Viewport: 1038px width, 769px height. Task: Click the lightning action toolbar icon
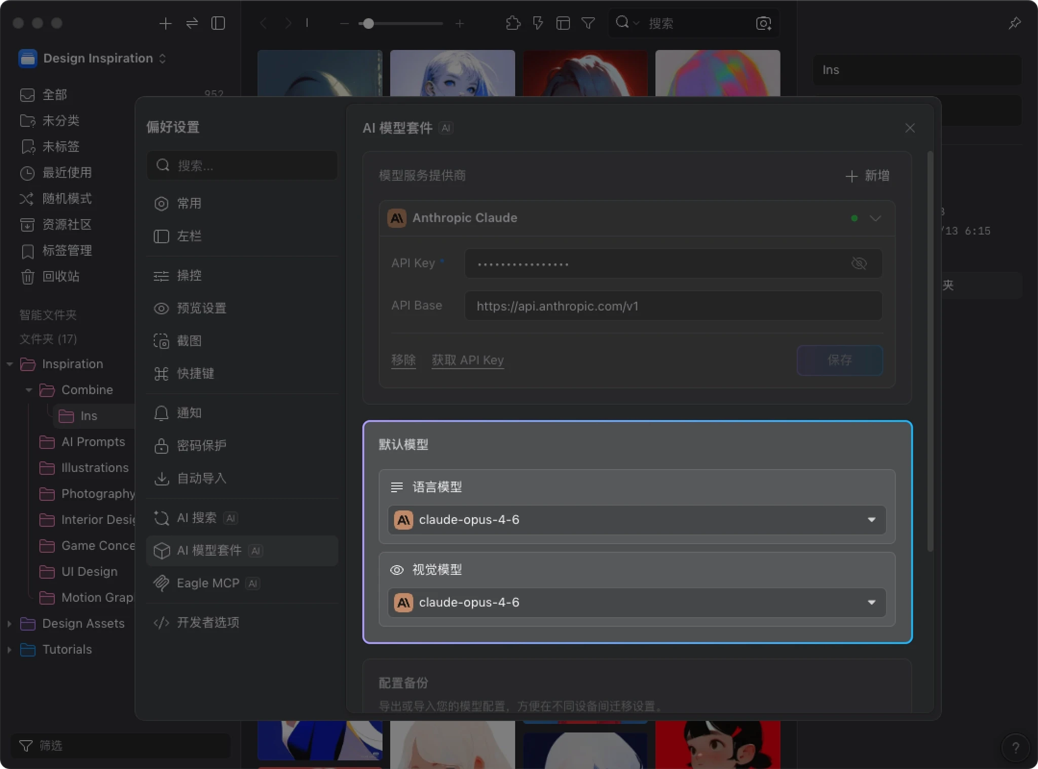538,23
